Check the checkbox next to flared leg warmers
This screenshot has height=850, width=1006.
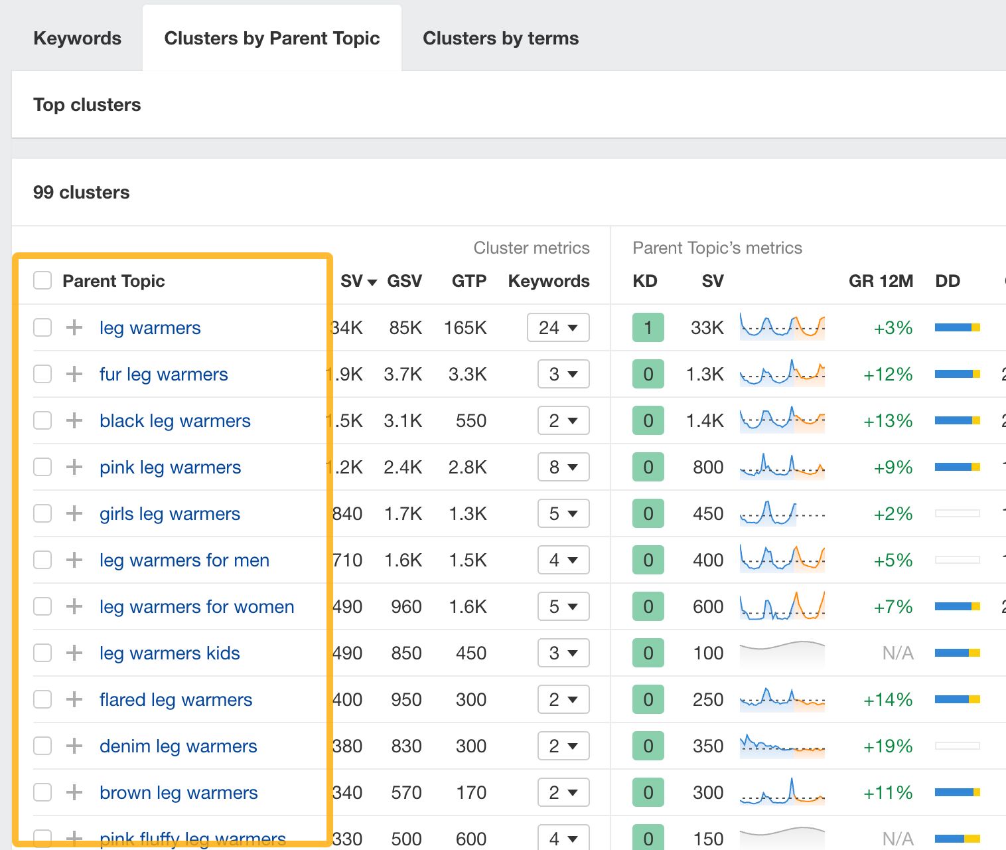pyautogui.click(x=42, y=699)
